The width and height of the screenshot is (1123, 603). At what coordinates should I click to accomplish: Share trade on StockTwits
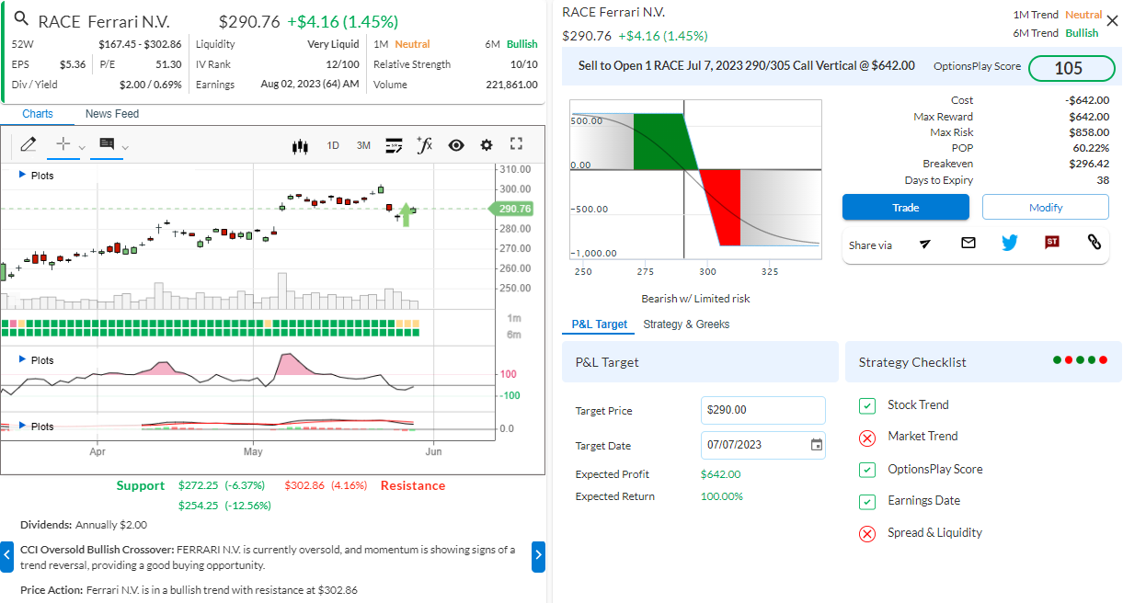tap(1052, 243)
